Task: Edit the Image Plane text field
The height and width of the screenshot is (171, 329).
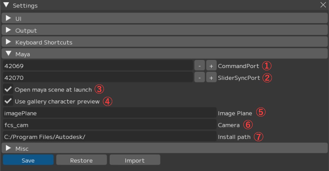Action: tap(109, 113)
